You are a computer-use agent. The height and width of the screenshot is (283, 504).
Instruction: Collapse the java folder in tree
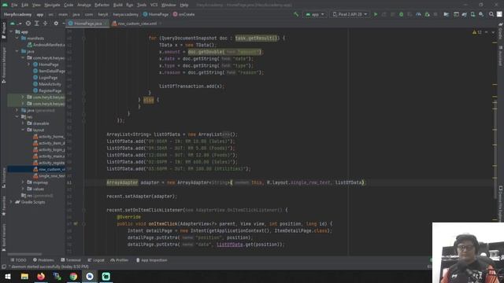point(17,51)
